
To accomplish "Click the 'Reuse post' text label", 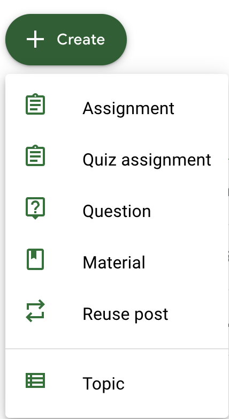I will (x=125, y=314).
